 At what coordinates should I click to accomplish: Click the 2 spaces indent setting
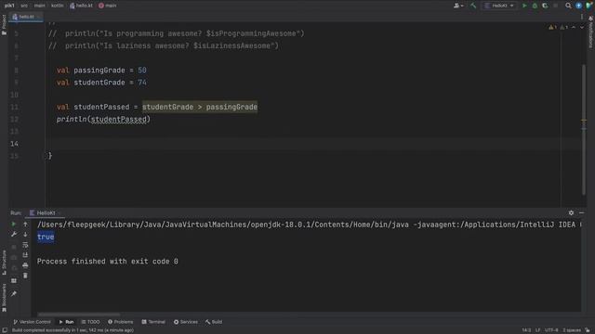click(572, 330)
